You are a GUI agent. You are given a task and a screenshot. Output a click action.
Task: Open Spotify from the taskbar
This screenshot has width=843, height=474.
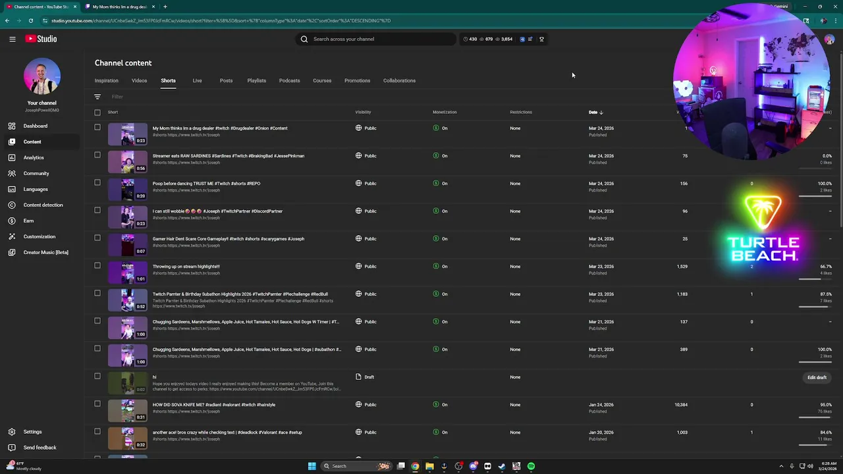tap(531, 466)
